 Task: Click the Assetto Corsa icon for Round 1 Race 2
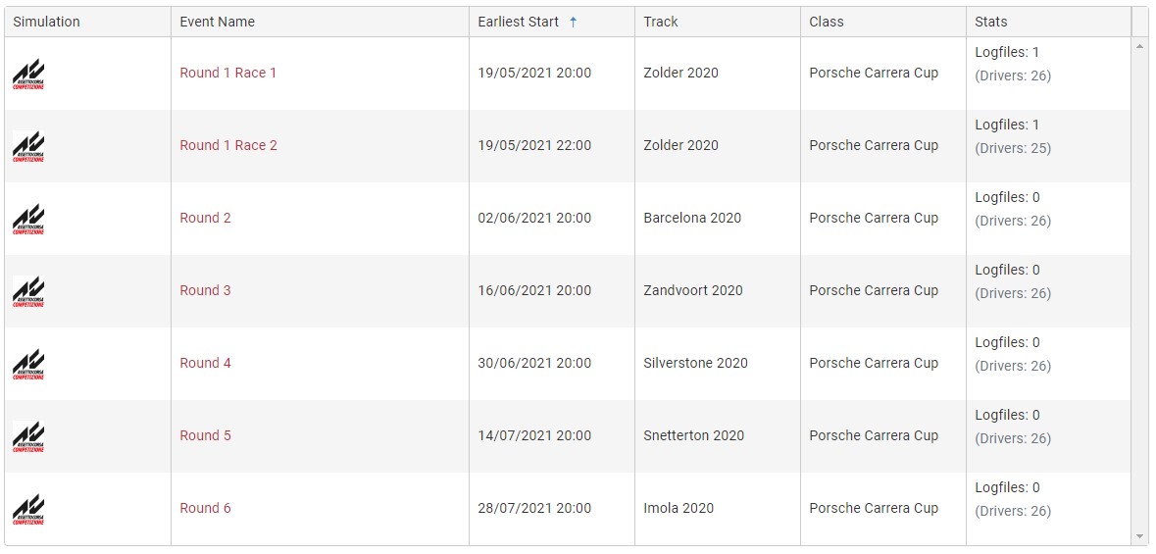(x=28, y=146)
